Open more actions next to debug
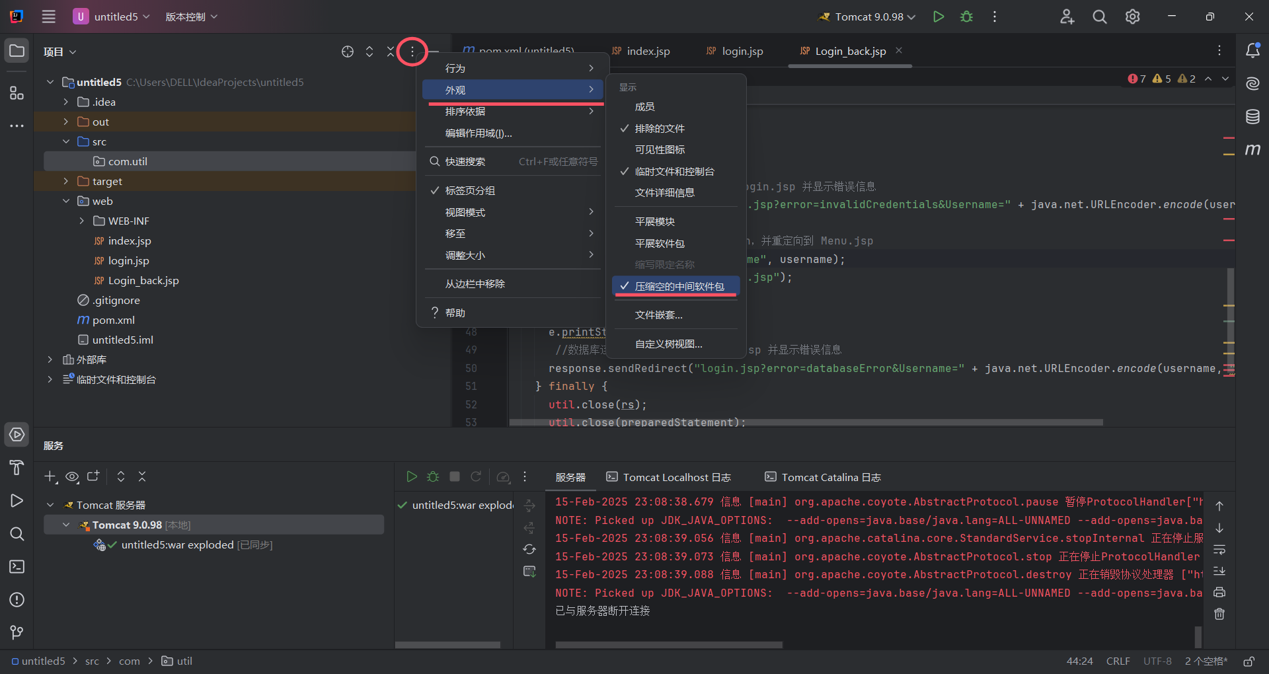Viewport: 1269px width, 674px height. pos(995,17)
